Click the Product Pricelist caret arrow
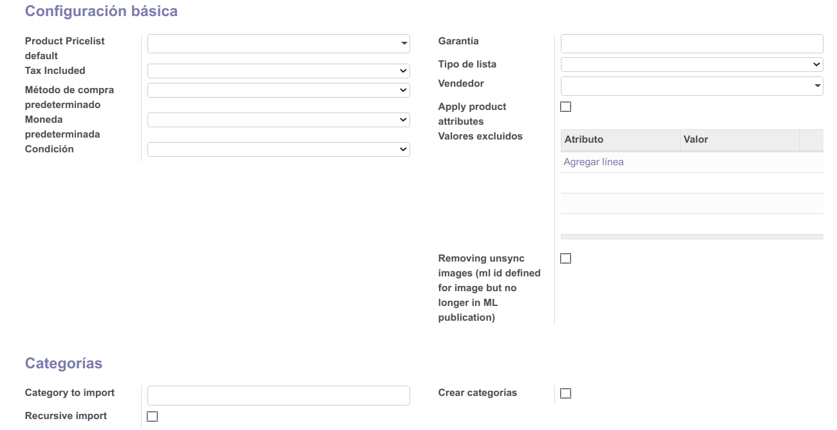This screenshot has height=430, width=837. 404,44
